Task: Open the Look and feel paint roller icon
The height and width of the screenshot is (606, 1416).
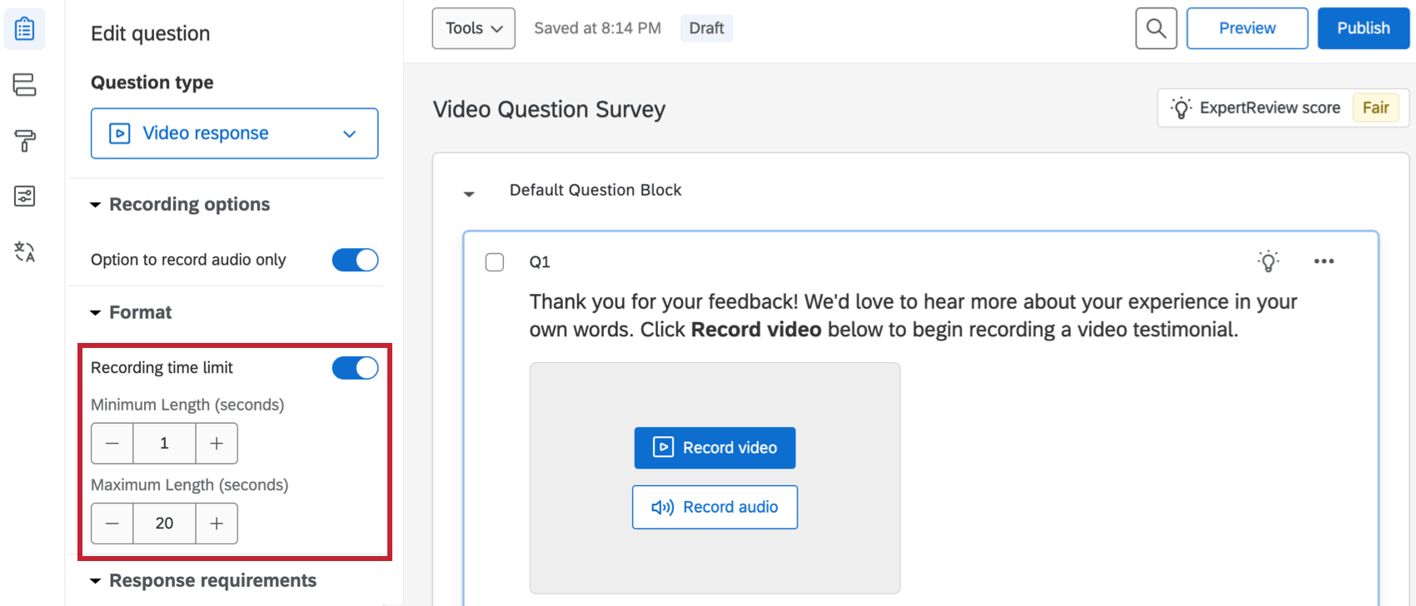Action: pyautogui.click(x=25, y=141)
